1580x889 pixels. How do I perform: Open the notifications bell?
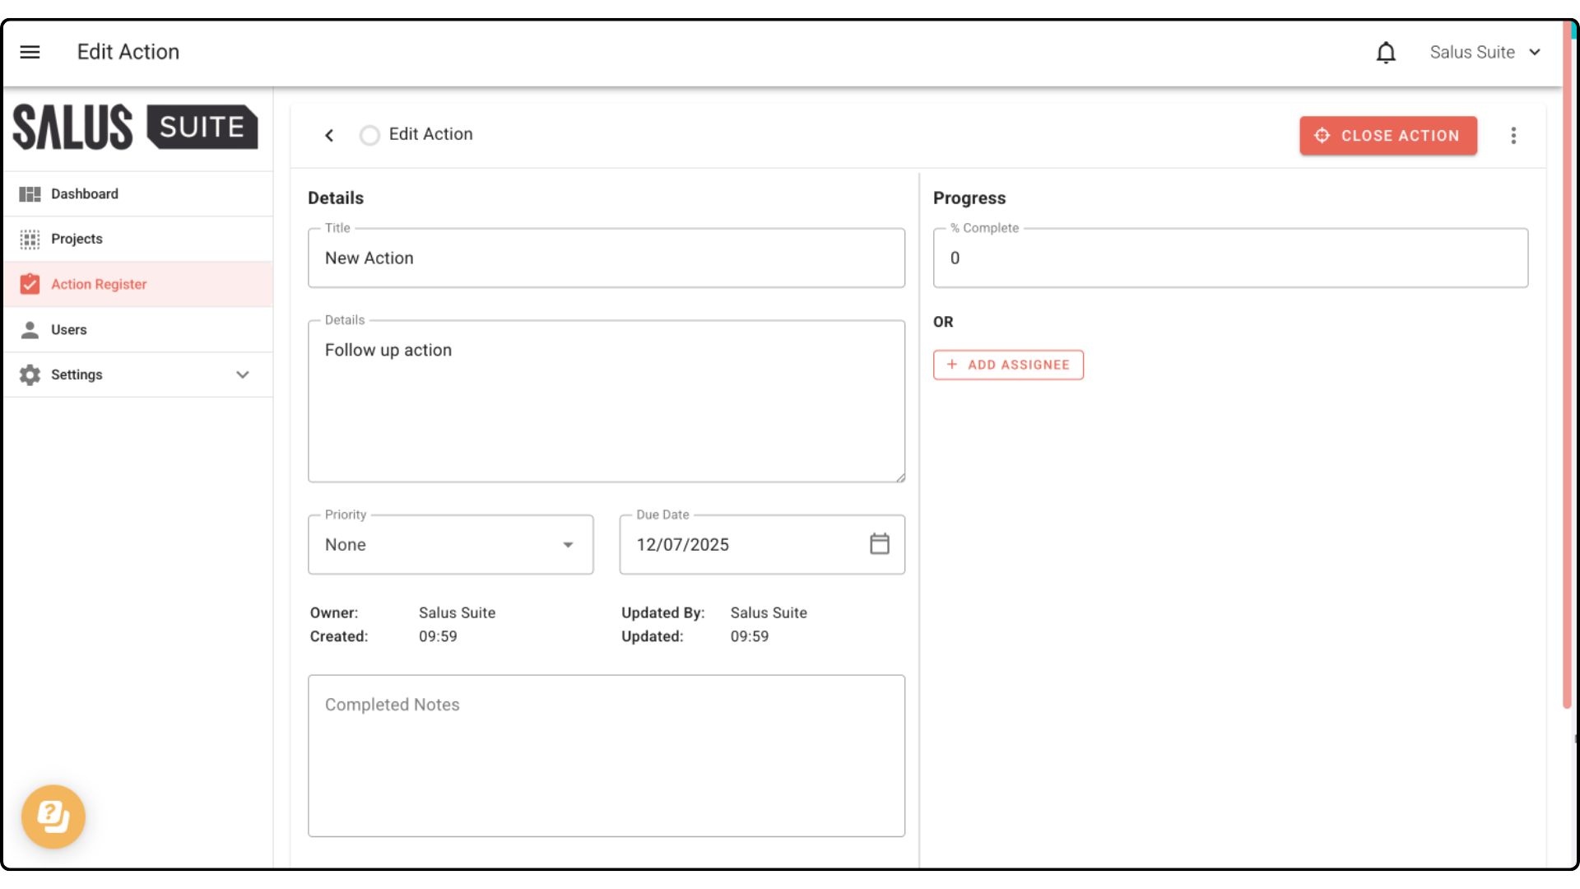1386,53
